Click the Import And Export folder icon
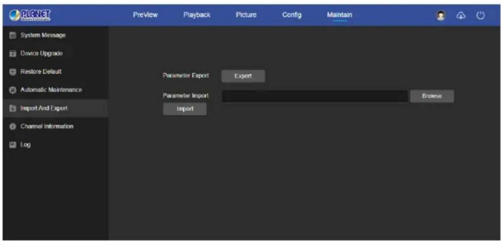The height and width of the screenshot is (241, 501). point(12,108)
